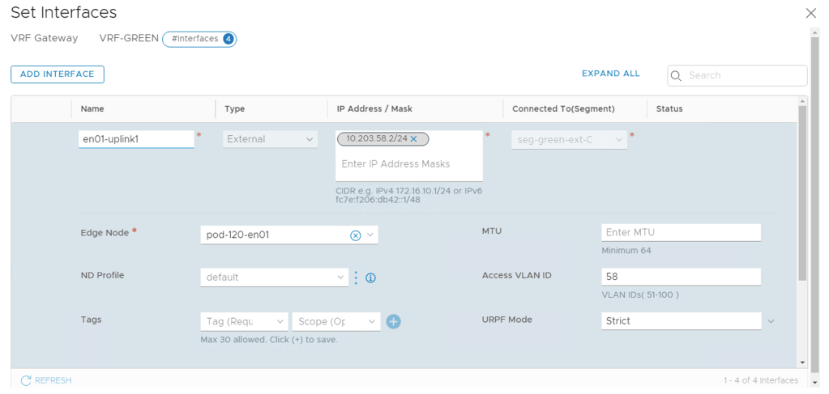The image size is (829, 394).
Task: Sort by the Name column header
Action: coord(93,108)
